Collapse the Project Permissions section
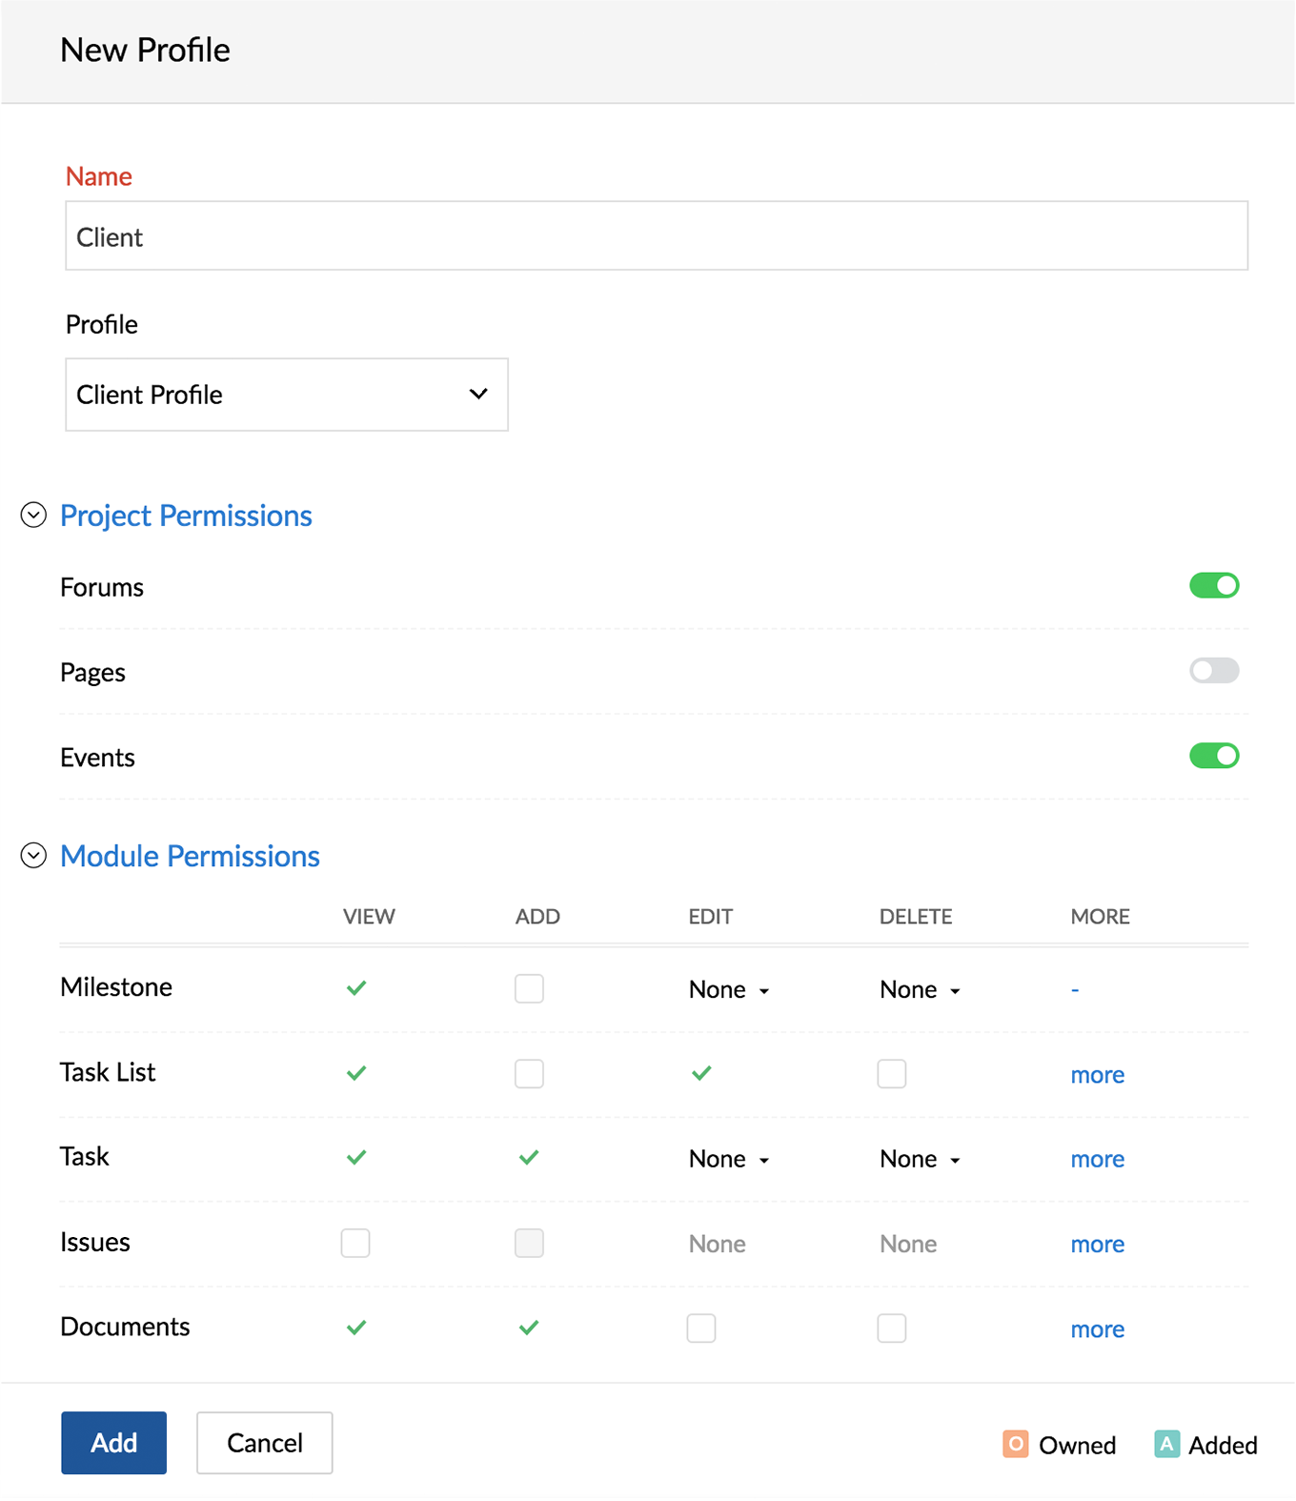 click(x=33, y=516)
